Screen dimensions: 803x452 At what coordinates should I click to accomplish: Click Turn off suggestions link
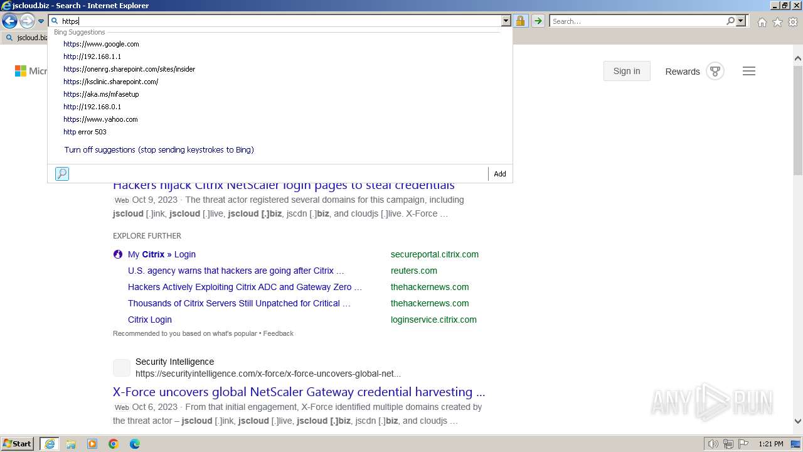click(159, 150)
